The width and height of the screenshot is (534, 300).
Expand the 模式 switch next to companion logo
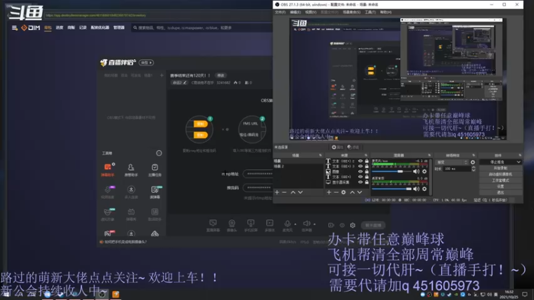[146, 63]
